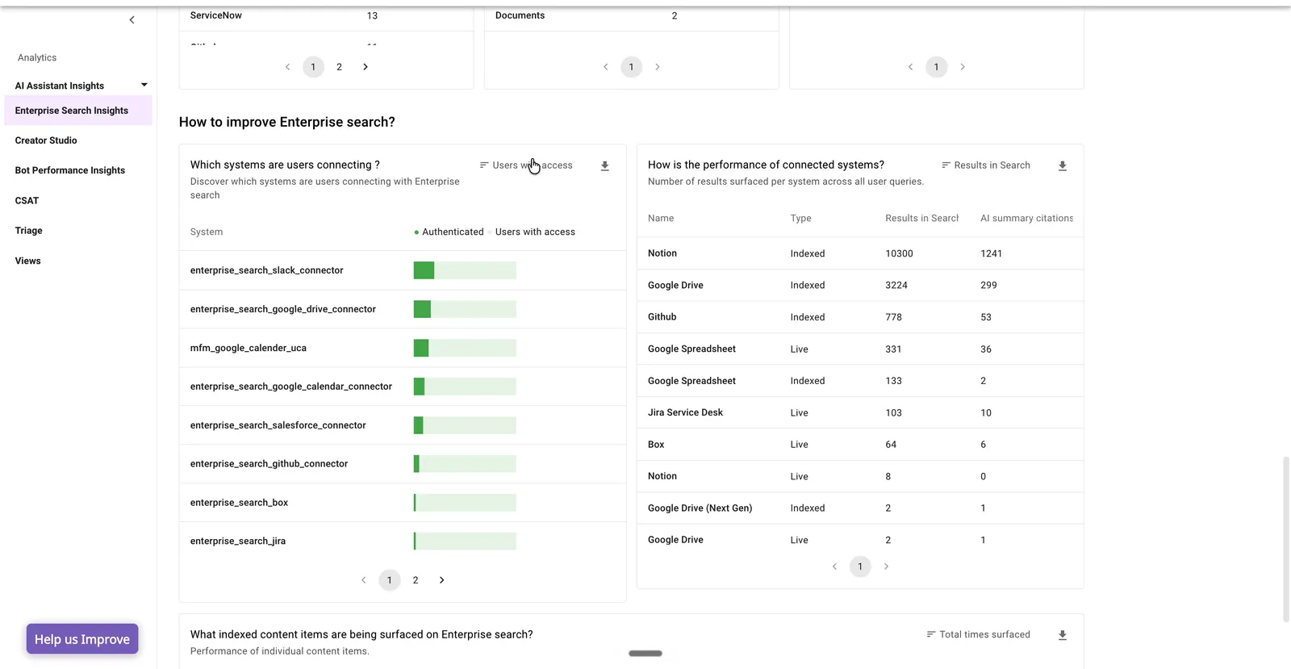The width and height of the screenshot is (1291, 669).
Task: Next page arrow under connected systems chart
Action: (442, 580)
